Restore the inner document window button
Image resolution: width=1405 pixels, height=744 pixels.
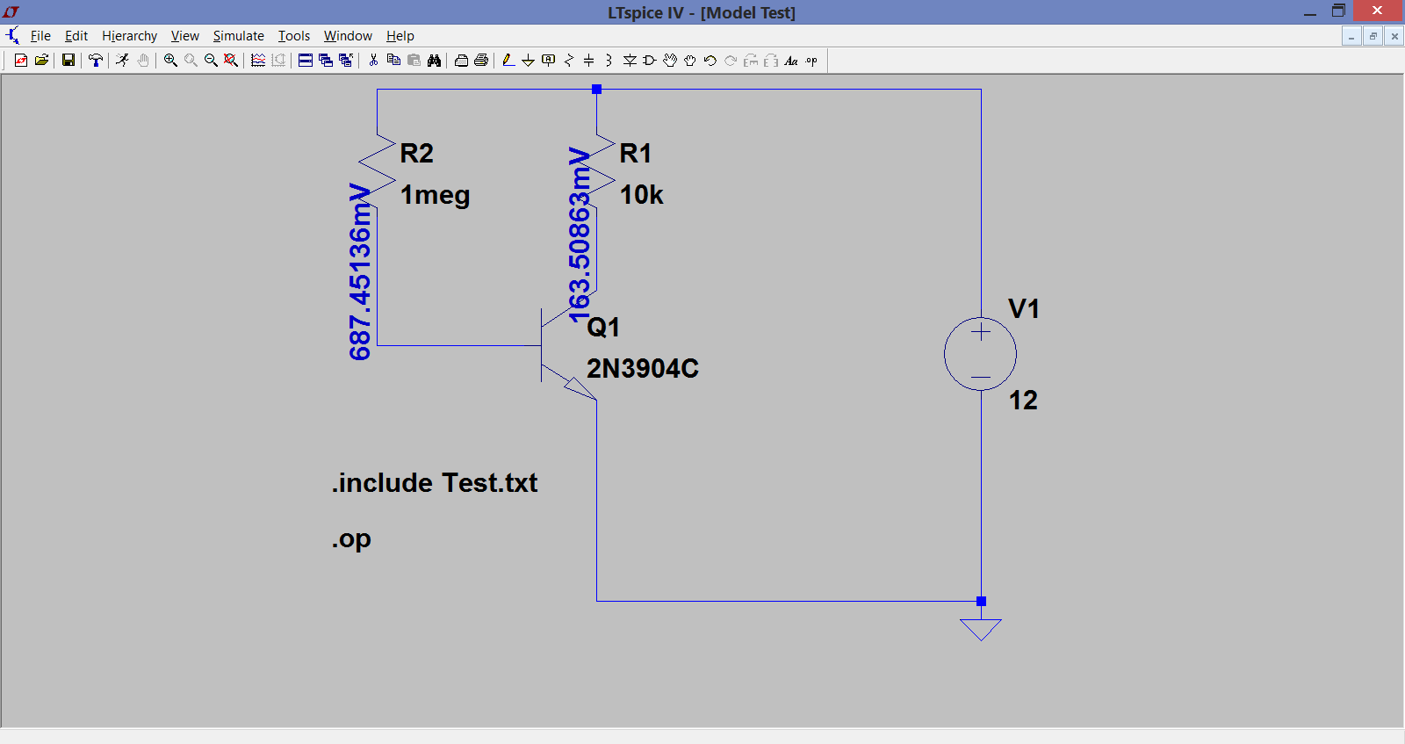[1373, 36]
